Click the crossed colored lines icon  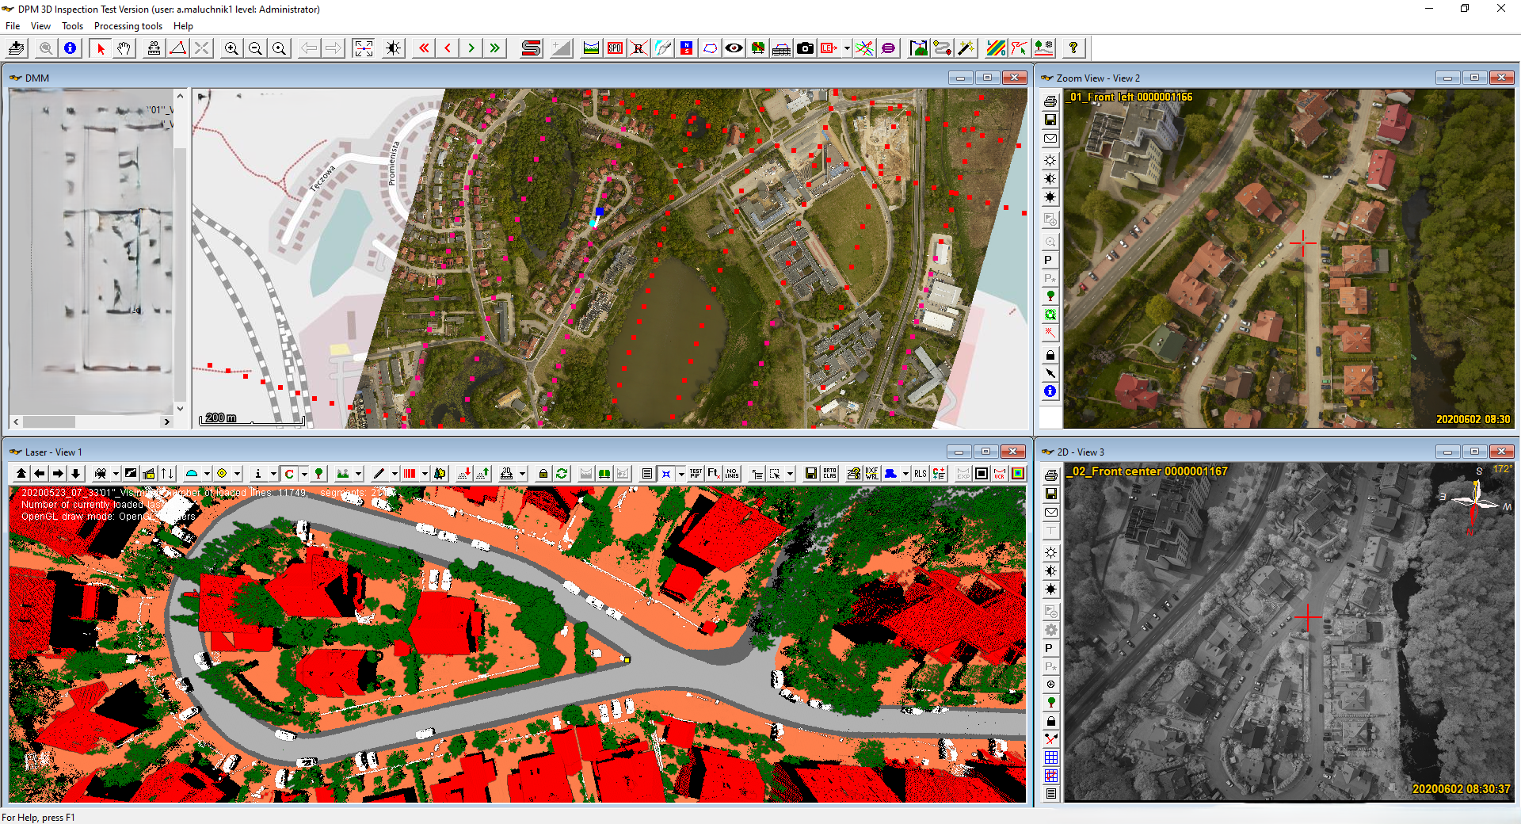click(x=864, y=48)
